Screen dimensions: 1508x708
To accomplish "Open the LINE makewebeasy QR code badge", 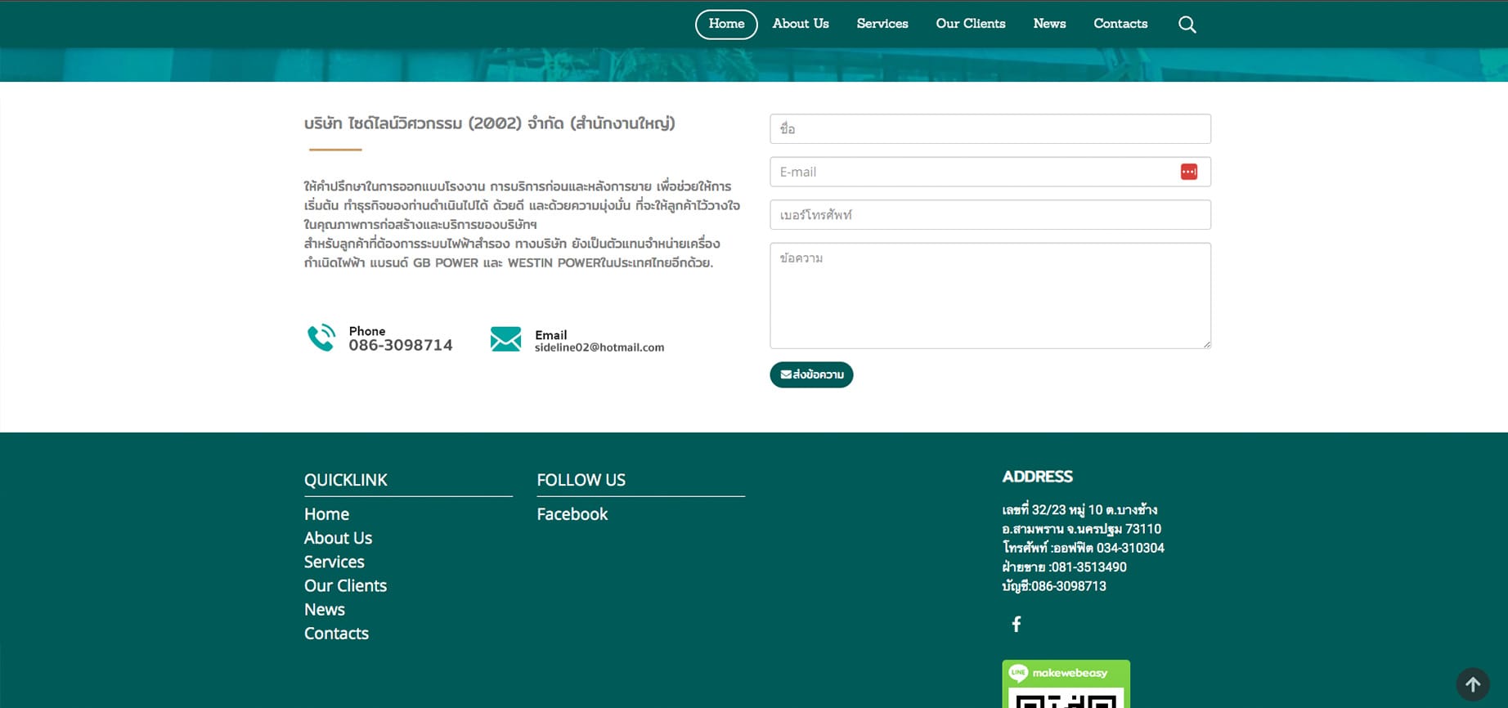I will (x=1066, y=684).
